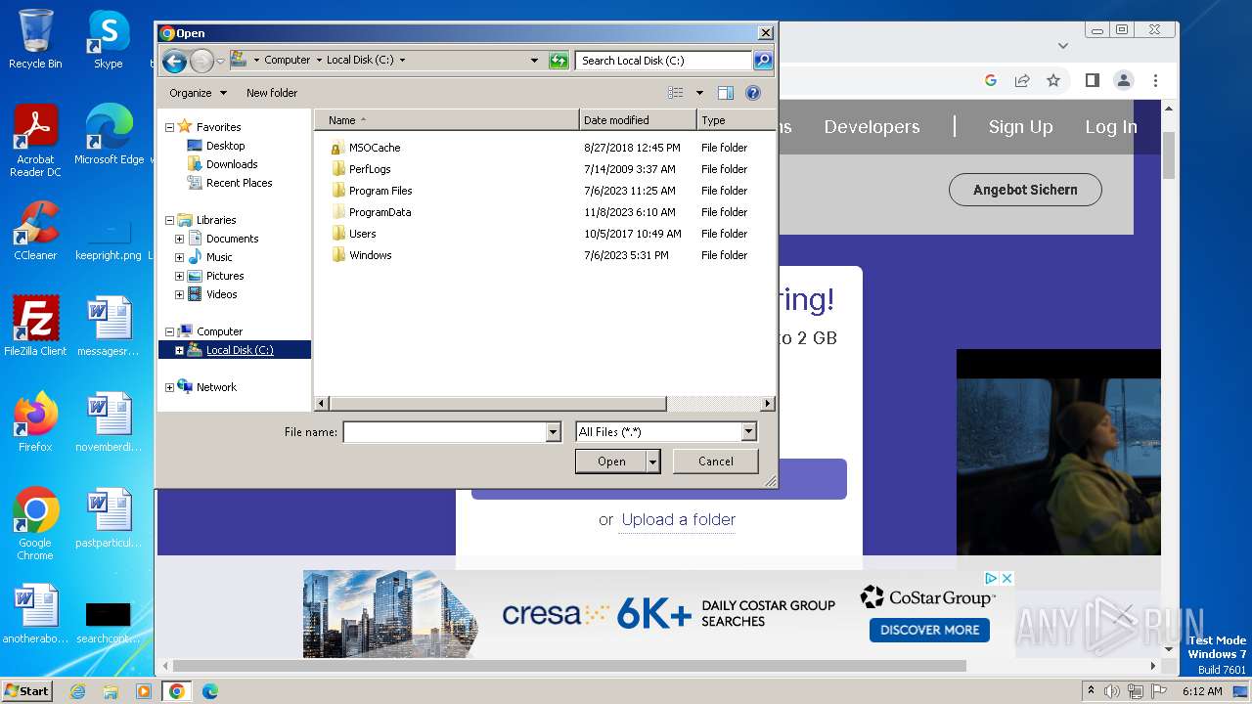The width and height of the screenshot is (1252, 704).
Task: Expand the Videos library node
Action: 179,294
